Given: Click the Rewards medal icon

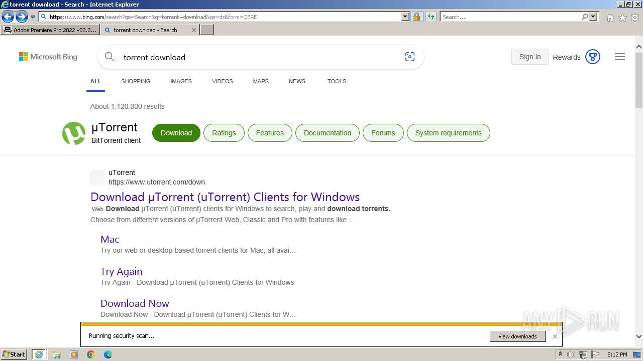Looking at the screenshot, I should coord(593,57).
